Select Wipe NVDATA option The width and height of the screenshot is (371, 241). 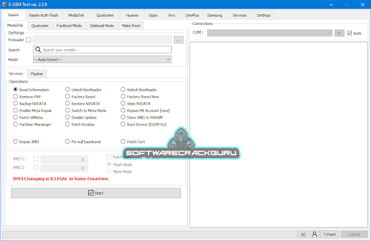[136, 103]
